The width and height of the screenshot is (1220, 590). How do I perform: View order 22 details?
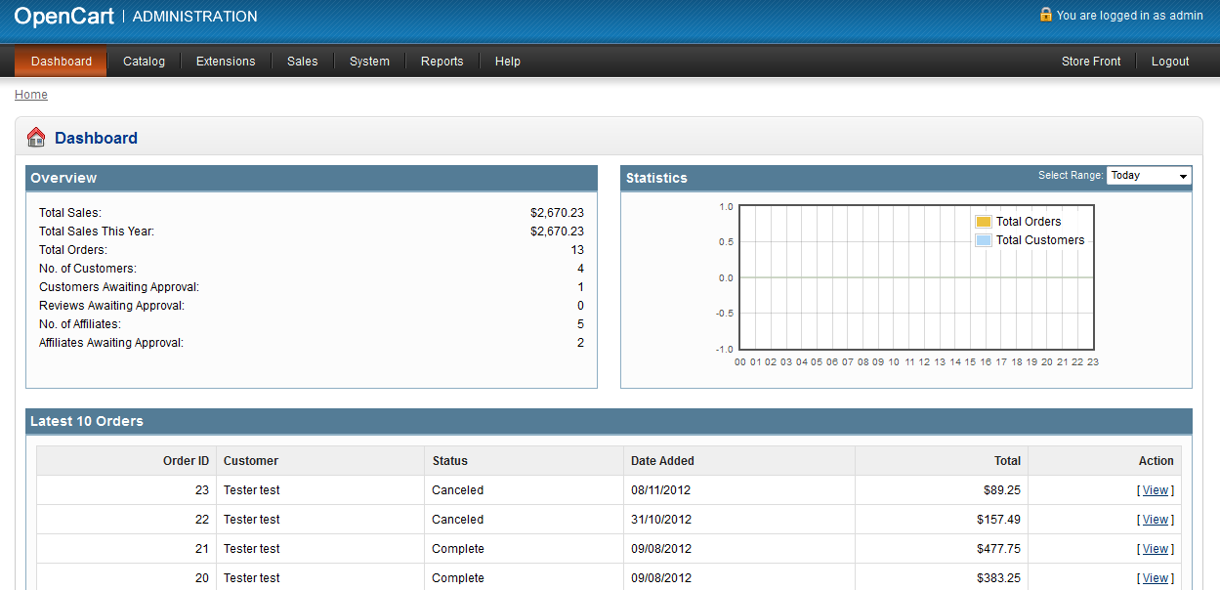coord(1155,520)
